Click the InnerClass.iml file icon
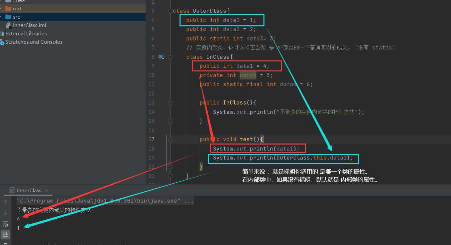This screenshot has height=245, width=451. click(x=9, y=25)
